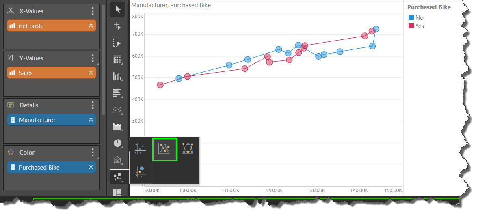The width and height of the screenshot is (478, 215).
Task: Pick the horizontal bar chart type
Action: pyautogui.click(x=117, y=93)
